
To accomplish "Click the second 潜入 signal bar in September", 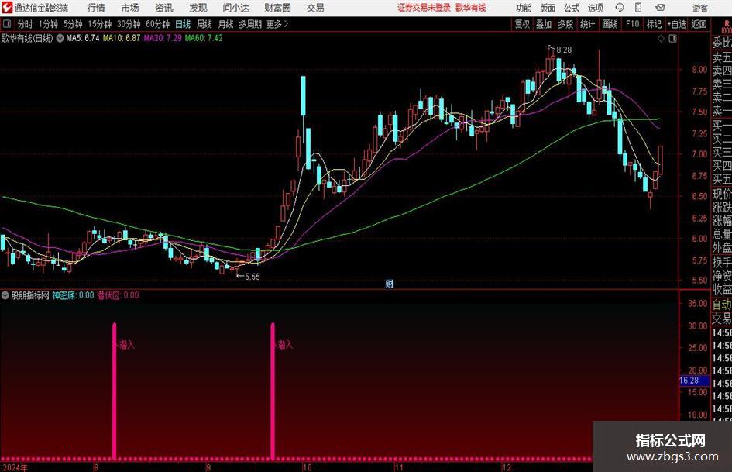I will [273, 391].
